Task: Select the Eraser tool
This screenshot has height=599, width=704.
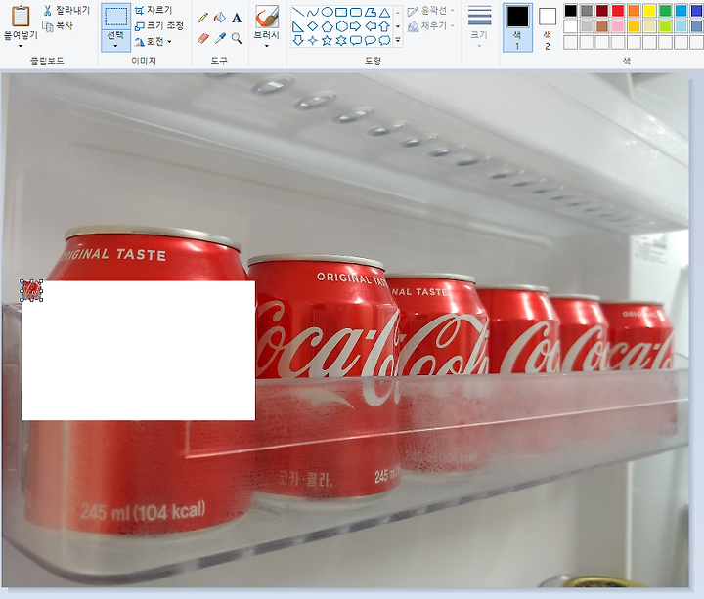Action: click(x=202, y=38)
